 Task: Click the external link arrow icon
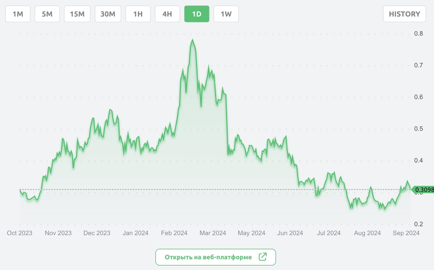[263, 257]
